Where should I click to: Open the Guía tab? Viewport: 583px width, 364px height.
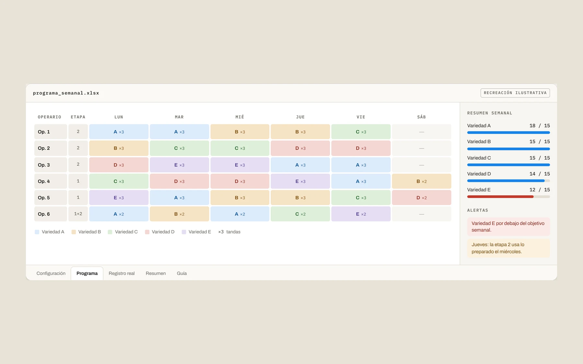[x=182, y=273]
